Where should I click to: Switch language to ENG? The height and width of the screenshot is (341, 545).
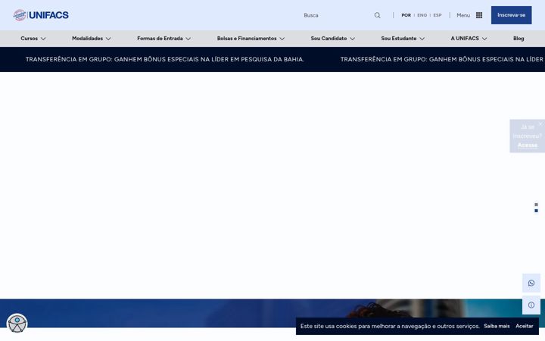click(x=422, y=15)
